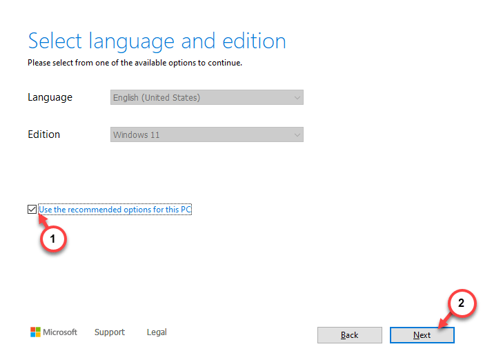Click the Microsoft four-color logo icon

(35, 332)
